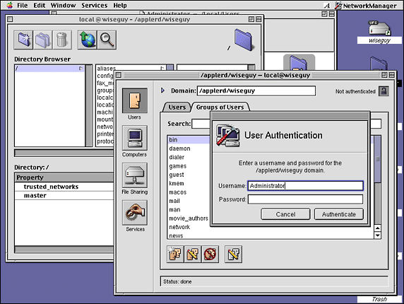Select the guest group
The image size is (404, 304).
(x=189, y=175)
